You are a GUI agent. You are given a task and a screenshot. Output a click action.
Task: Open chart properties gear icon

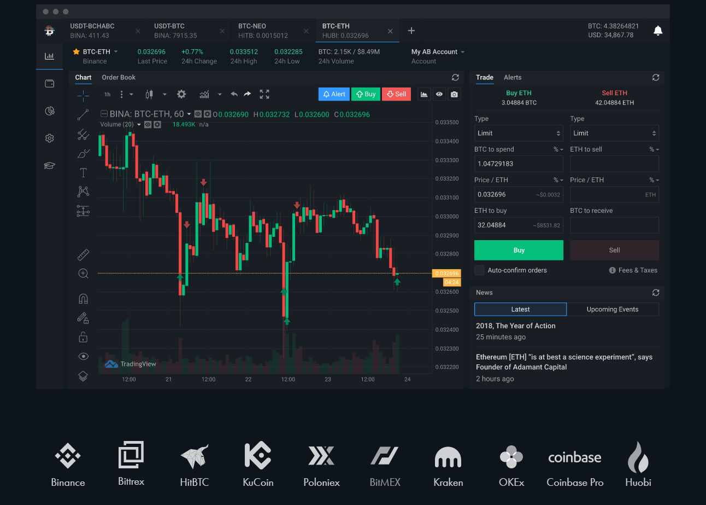click(181, 94)
